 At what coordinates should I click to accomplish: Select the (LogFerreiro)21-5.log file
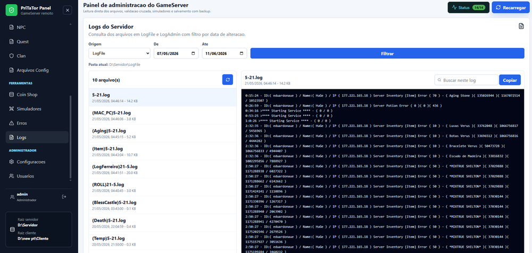162,169
